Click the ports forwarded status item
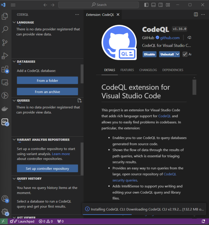Screen dimensions: 209x225 [x=60, y=221]
